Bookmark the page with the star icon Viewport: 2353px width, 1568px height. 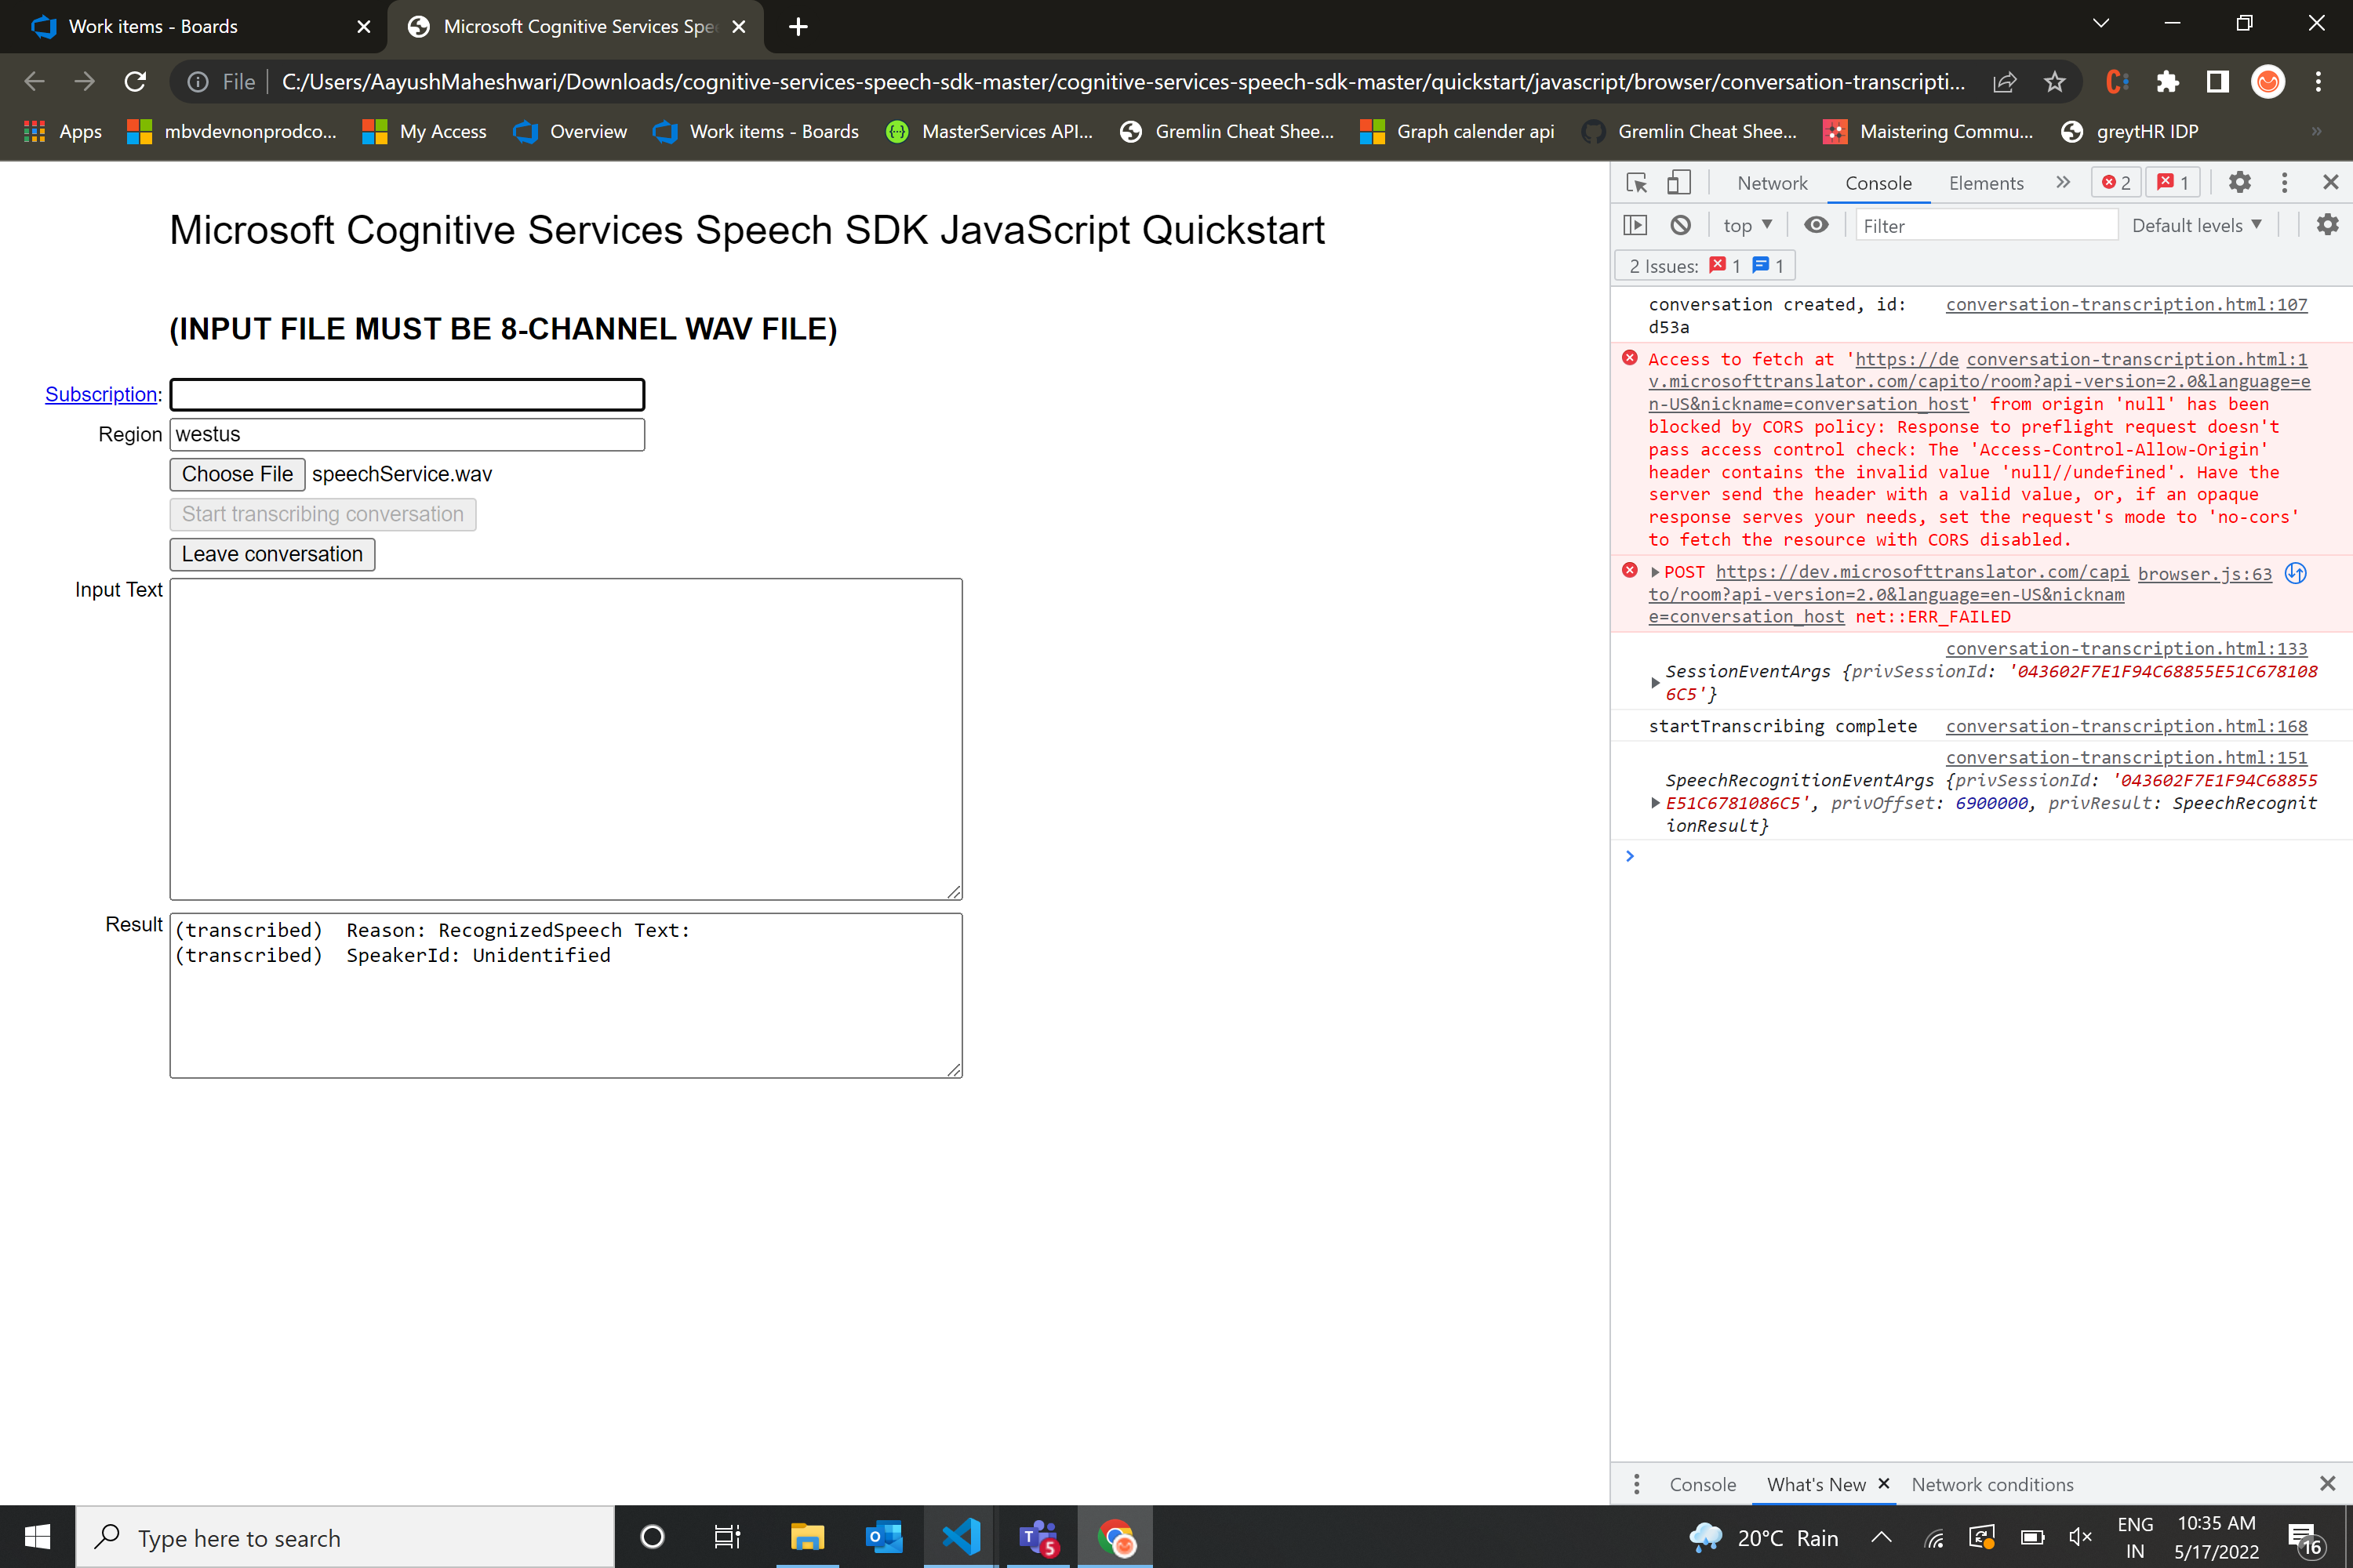pos(2055,82)
